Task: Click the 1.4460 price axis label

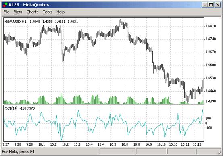Action: [x=210, y=91]
